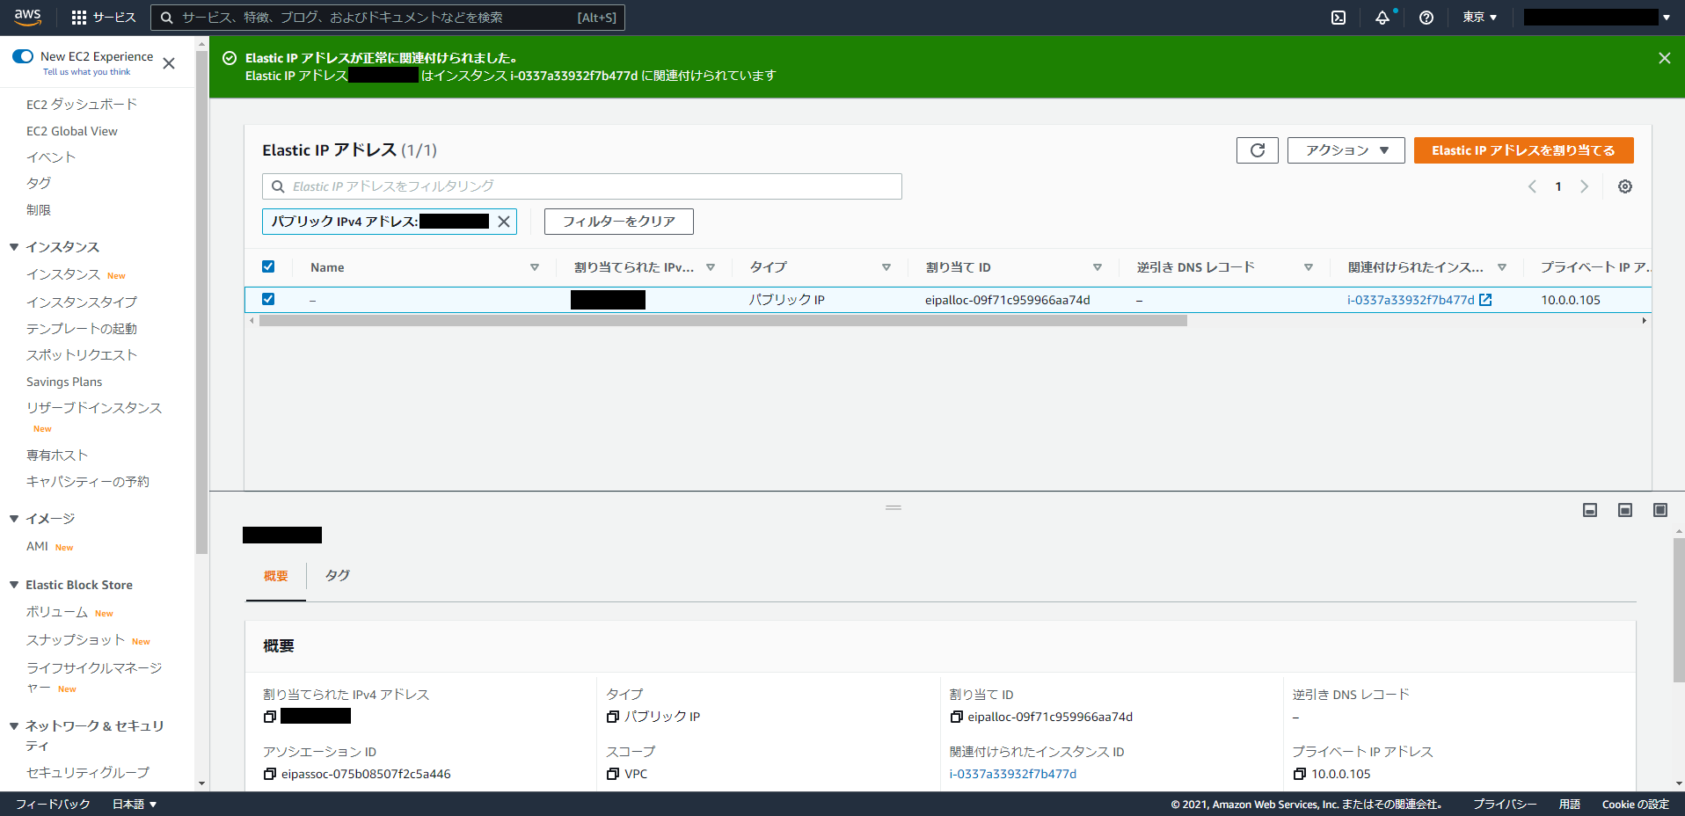Screen dimensions: 1685x816
Task: Open the AWS home logo
Action: (x=27, y=17)
